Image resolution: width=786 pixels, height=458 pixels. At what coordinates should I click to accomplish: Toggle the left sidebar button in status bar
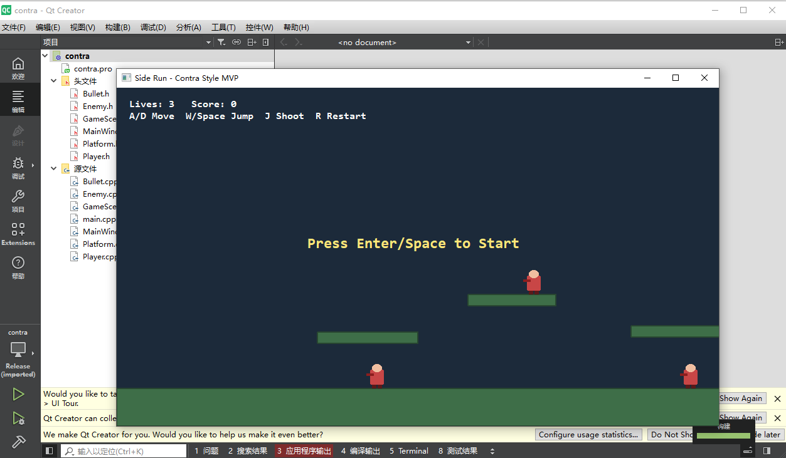(50, 450)
